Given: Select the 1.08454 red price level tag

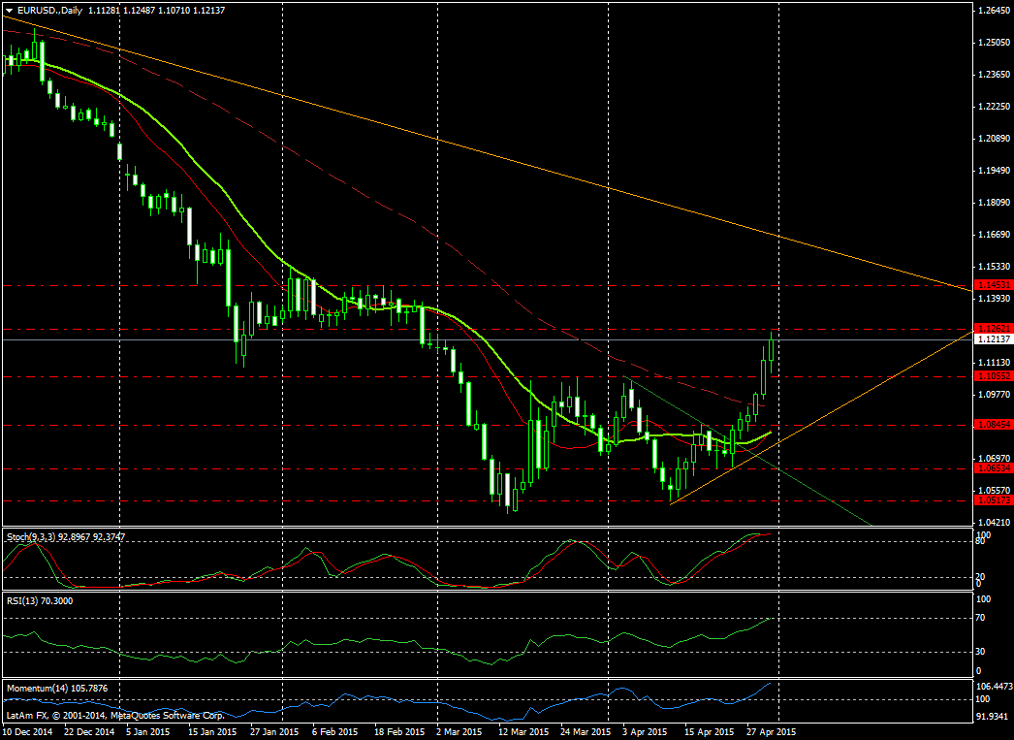Looking at the screenshot, I should (x=994, y=425).
